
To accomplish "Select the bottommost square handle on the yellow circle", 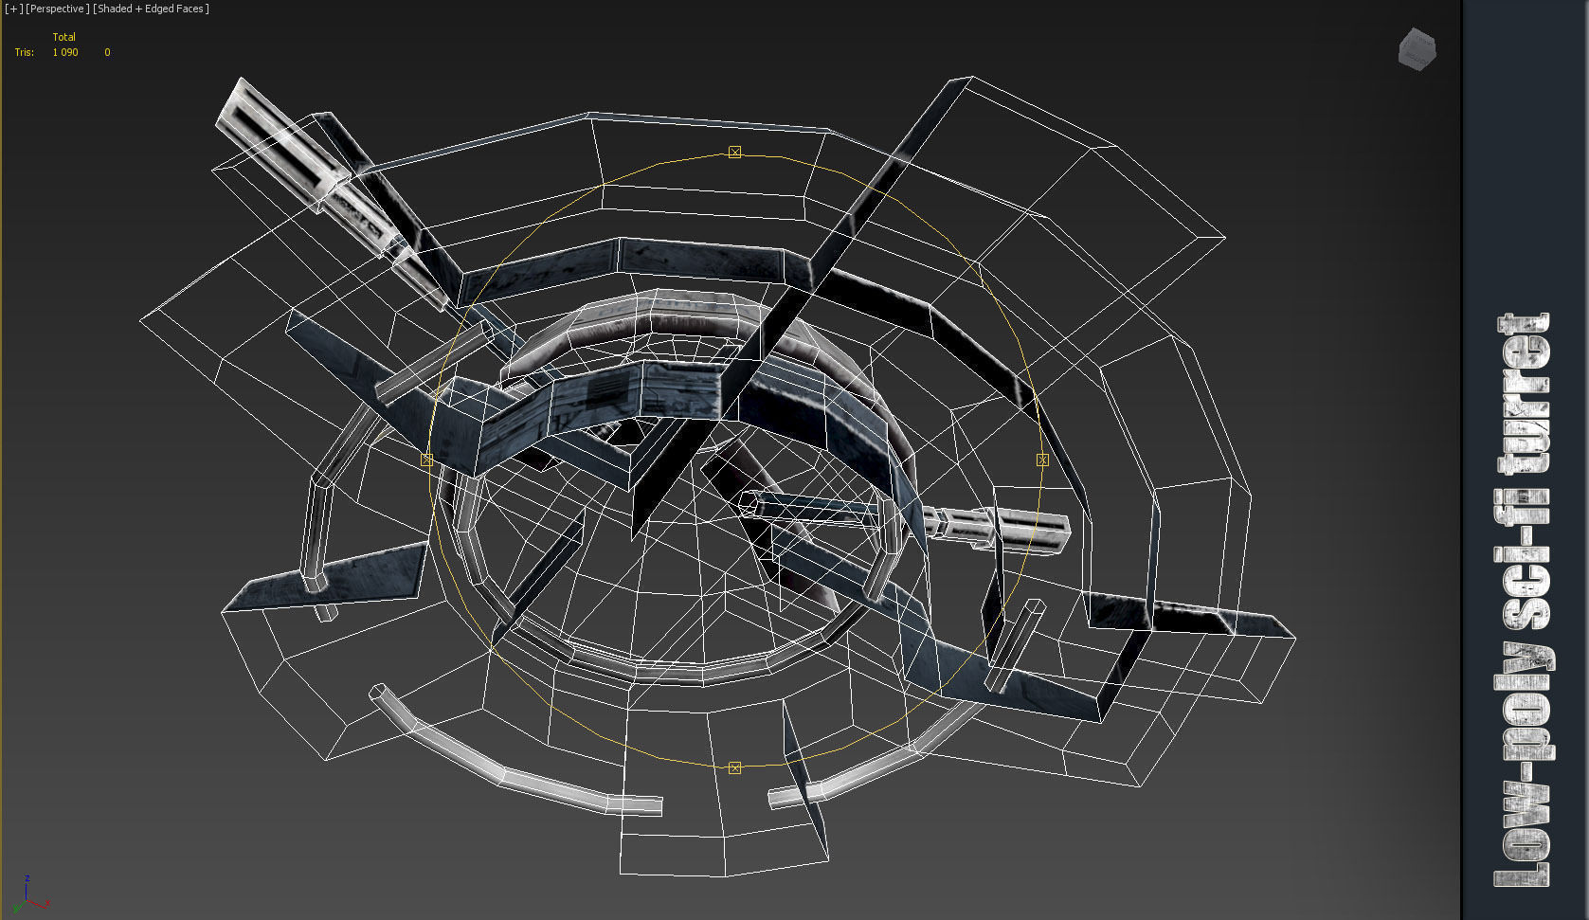I will coord(734,767).
